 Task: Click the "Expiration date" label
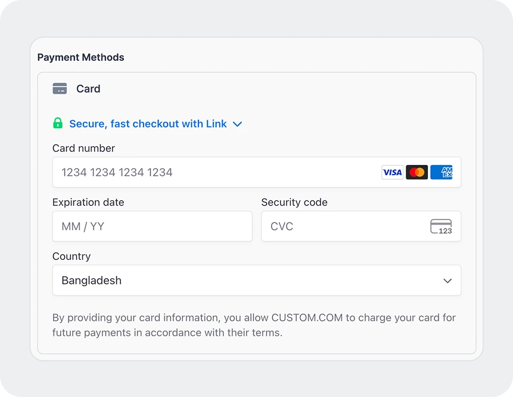tap(88, 203)
